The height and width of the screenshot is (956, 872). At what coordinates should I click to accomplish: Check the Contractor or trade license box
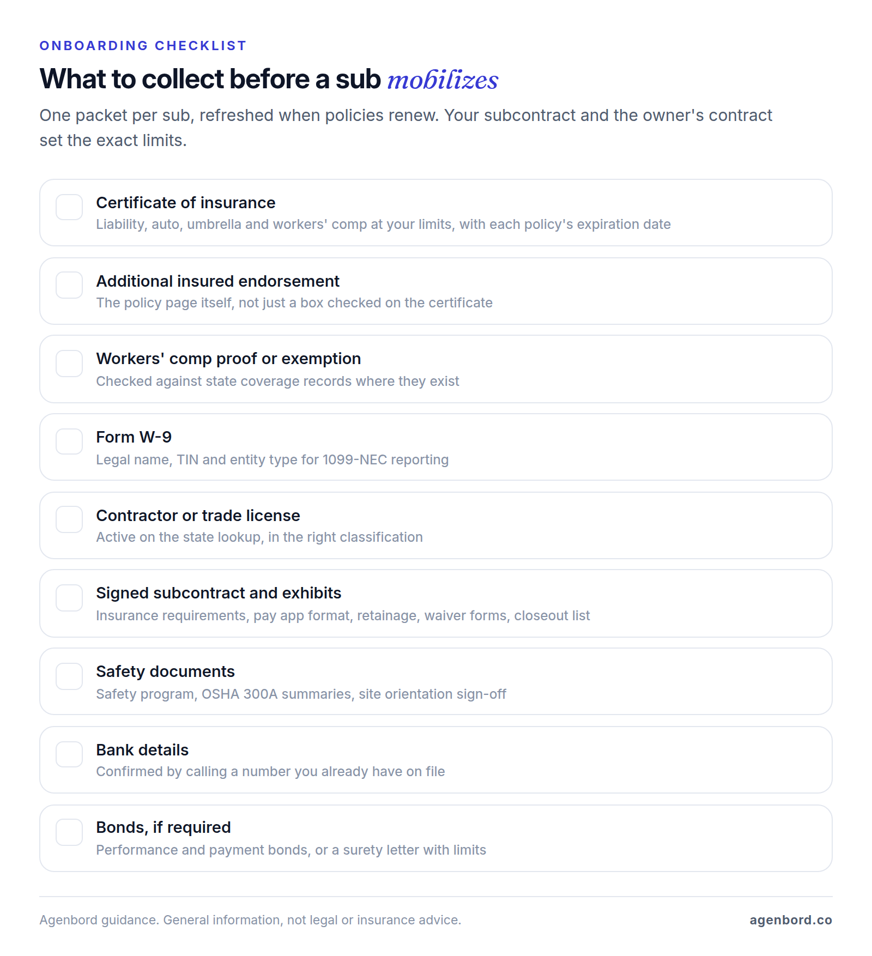click(x=69, y=519)
